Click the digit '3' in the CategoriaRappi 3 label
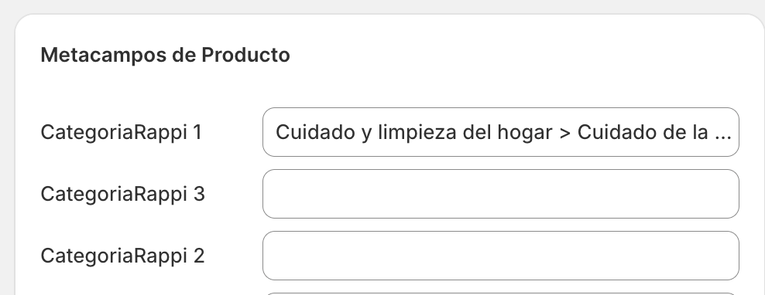This screenshot has height=295, width=765. [x=198, y=195]
